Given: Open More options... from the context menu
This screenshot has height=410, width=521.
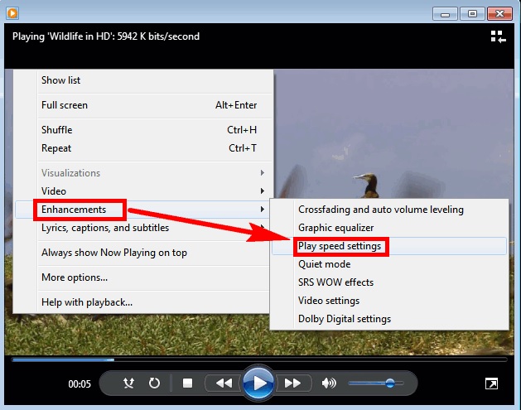Looking at the screenshot, I should (x=75, y=277).
